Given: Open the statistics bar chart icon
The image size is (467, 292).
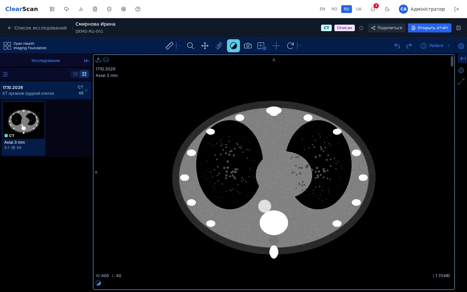Looking at the screenshot, I should coord(81,9).
